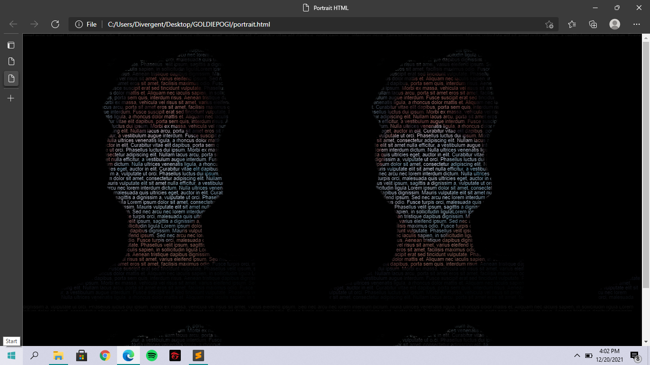Open the Windows notification center
The image size is (650, 365).
click(x=635, y=355)
